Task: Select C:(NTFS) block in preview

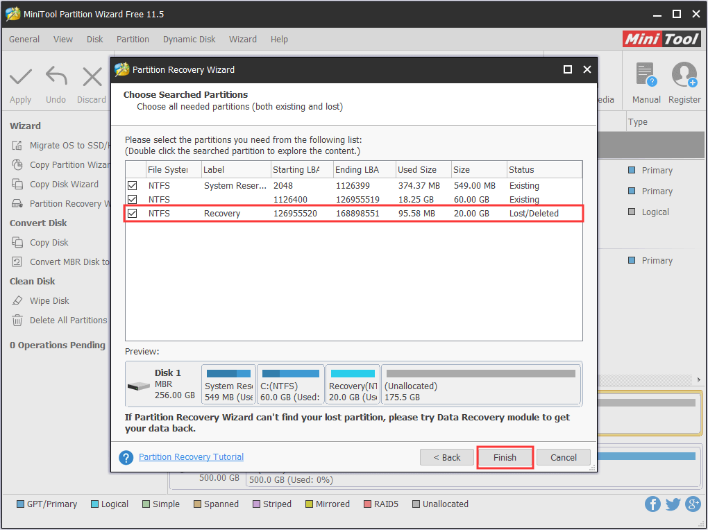Action: 290,384
